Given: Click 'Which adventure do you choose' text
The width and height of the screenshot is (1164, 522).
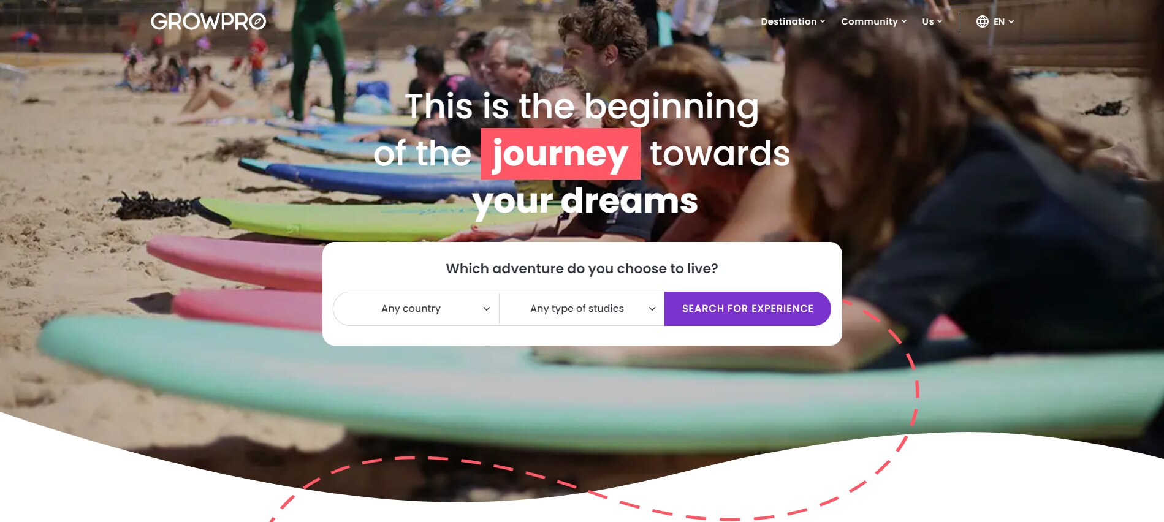Looking at the screenshot, I should (582, 268).
